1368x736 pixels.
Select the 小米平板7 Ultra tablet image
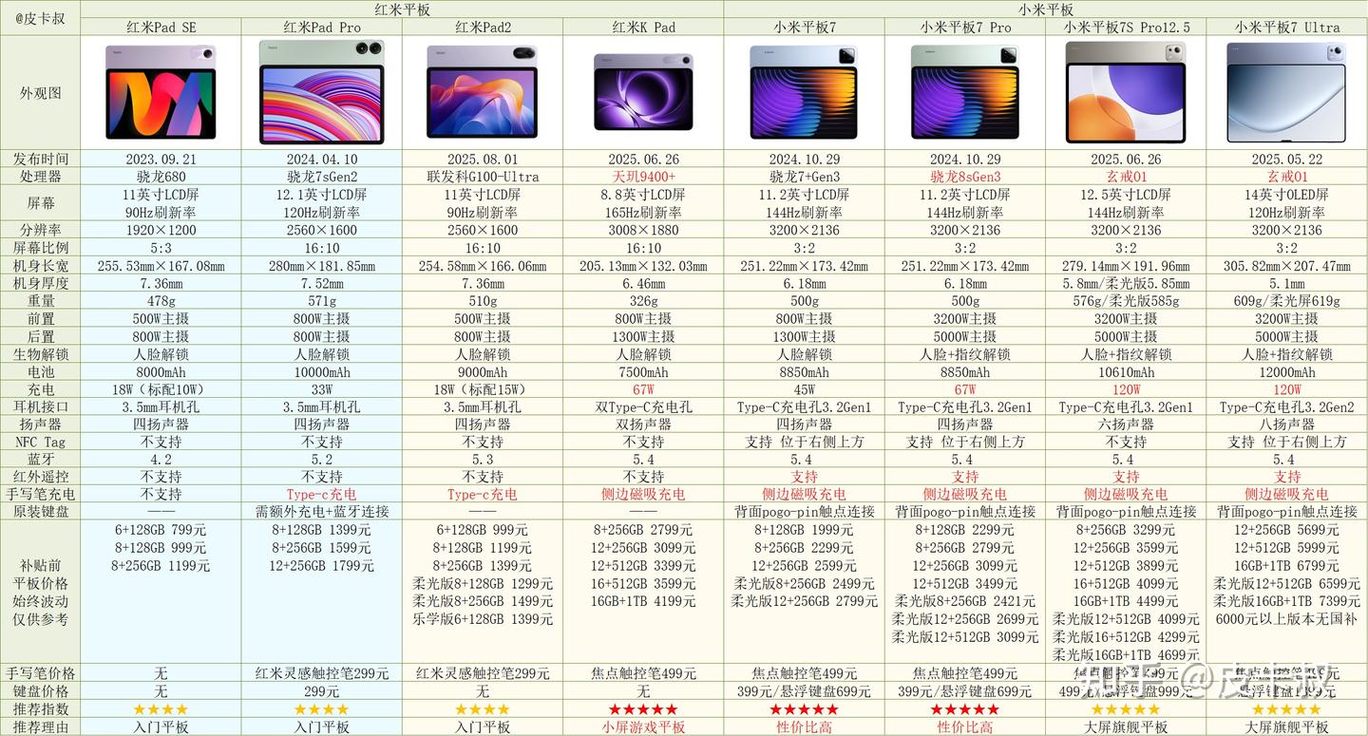coord(1287,92)
